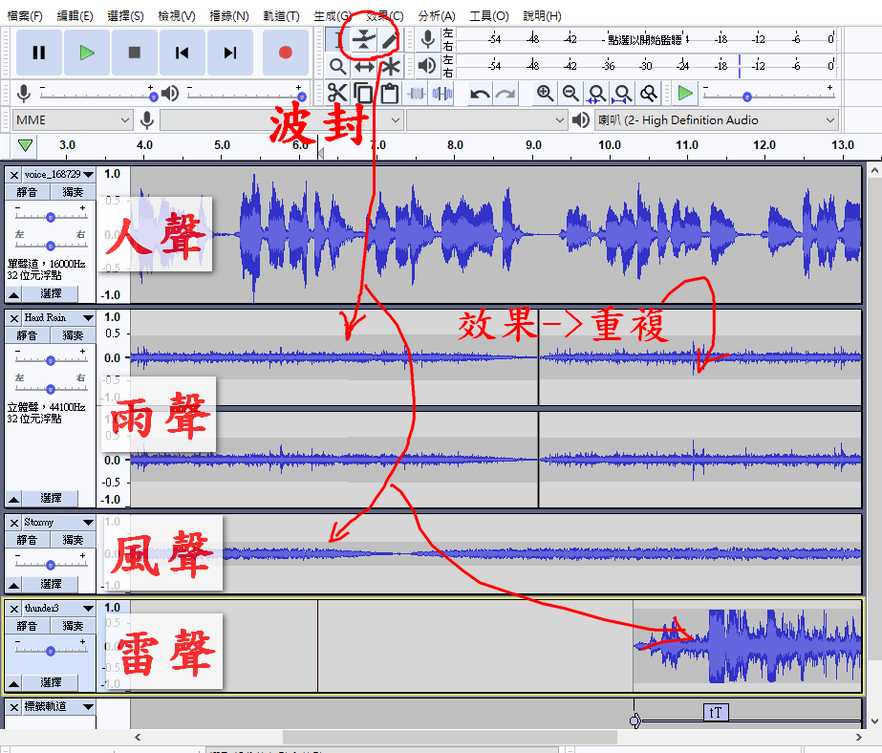882x753 pixels.
Task: Select the Envelope tool in toolbar
Action: 364,40
